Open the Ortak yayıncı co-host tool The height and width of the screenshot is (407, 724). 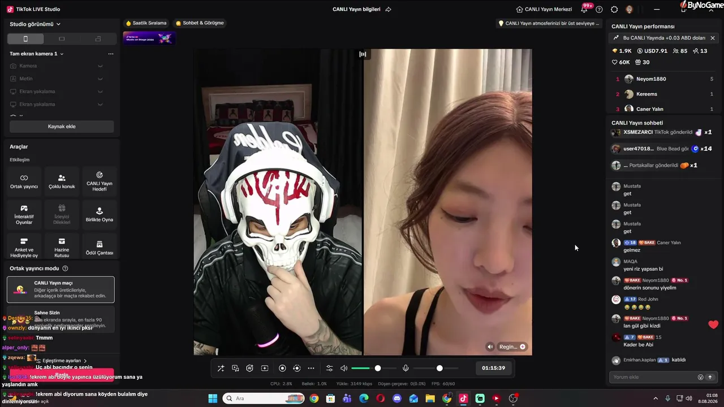coord(24,181)
